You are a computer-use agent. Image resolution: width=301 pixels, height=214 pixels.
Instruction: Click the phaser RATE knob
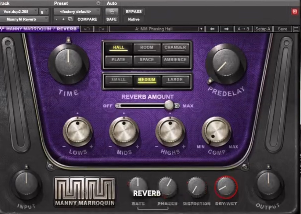138,185
